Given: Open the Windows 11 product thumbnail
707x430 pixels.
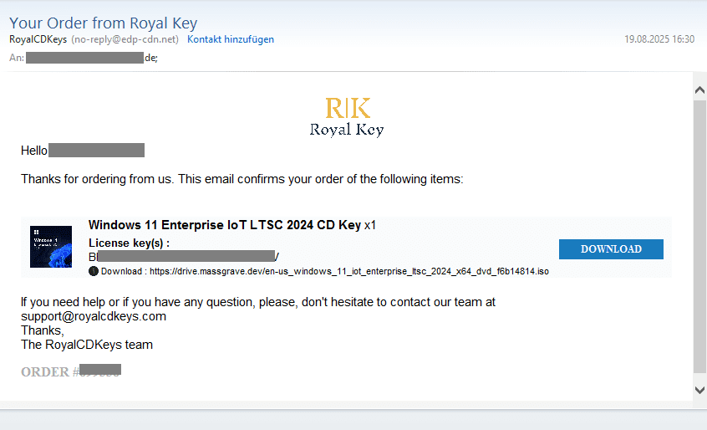Looking at the screenshot, I should point(51,246).
